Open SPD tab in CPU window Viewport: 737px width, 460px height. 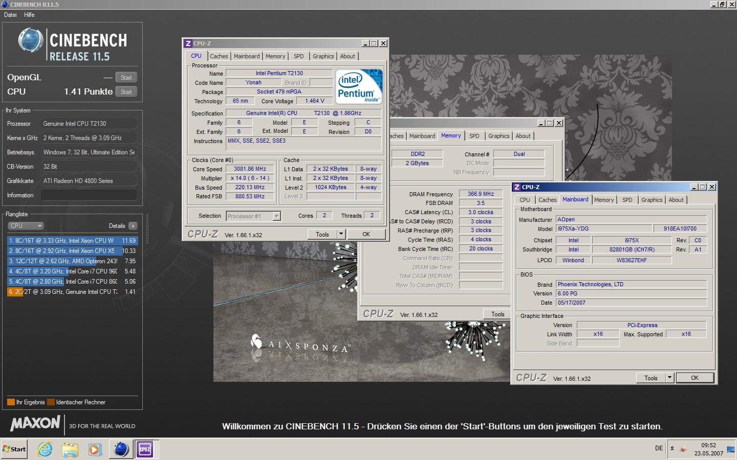[299, 56]
